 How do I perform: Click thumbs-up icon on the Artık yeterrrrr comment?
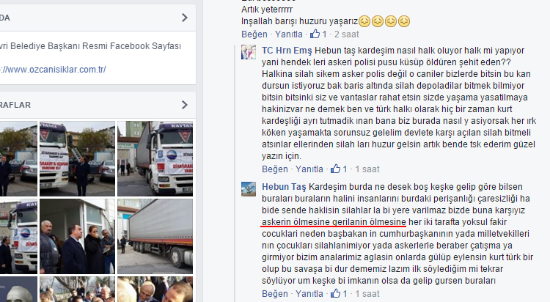tap(315, 34)
